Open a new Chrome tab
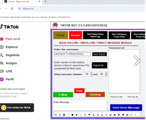146x120 pixels. pyautogui.click(x=46, y=1)
